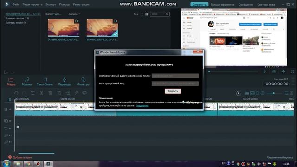Open the ALL media filter

tap(136, 14)
